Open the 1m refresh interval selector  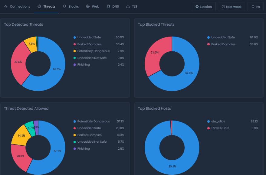pos(255,6)
